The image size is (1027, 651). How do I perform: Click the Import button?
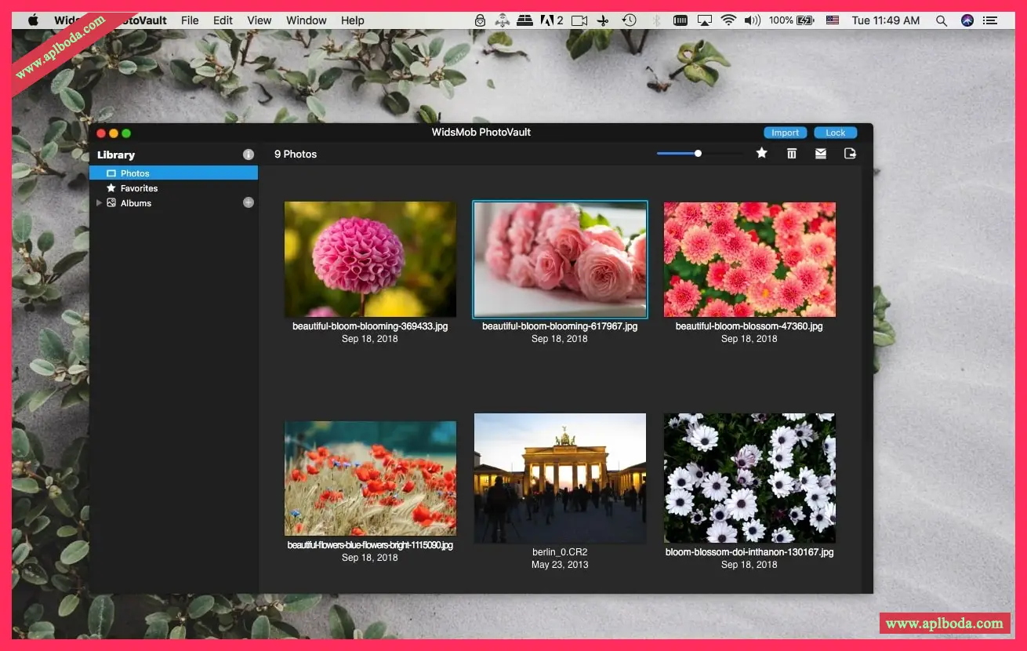(x=785, y=133)
